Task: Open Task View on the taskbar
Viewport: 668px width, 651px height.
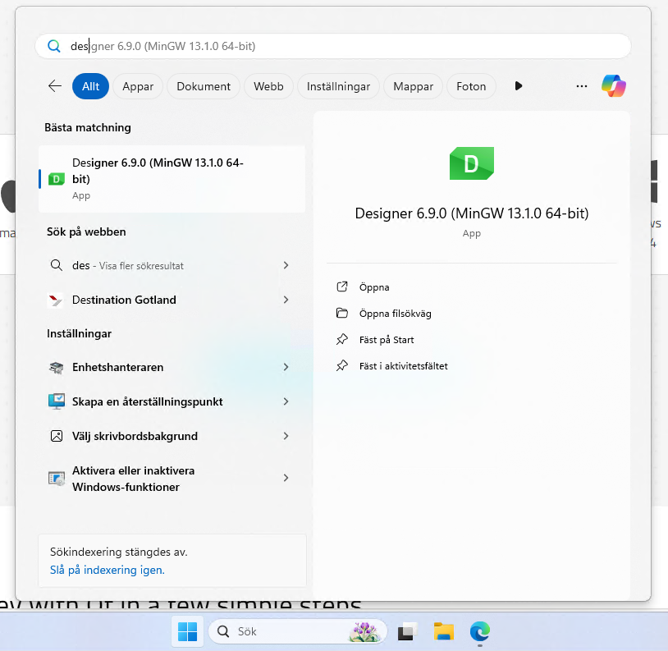Action: coord(408,631)
